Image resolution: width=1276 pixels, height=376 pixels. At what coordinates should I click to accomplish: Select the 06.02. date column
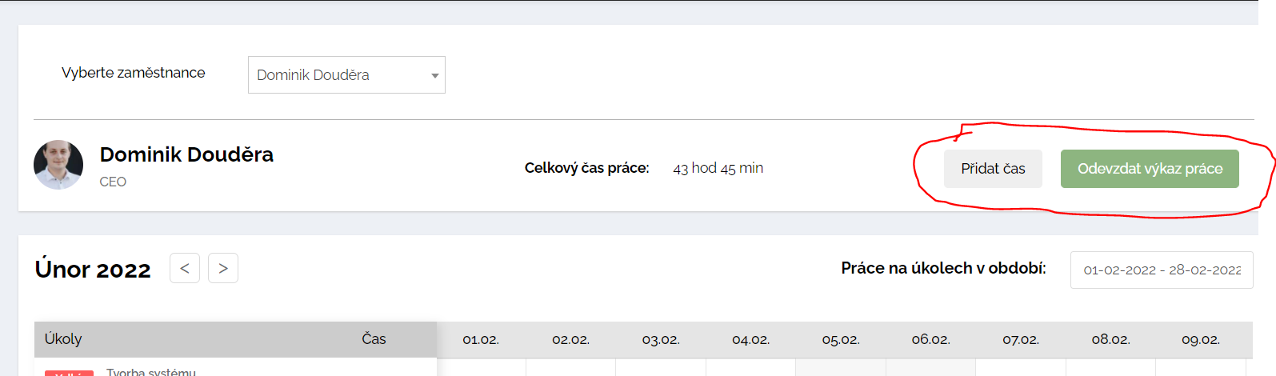(x=931, y=340)
